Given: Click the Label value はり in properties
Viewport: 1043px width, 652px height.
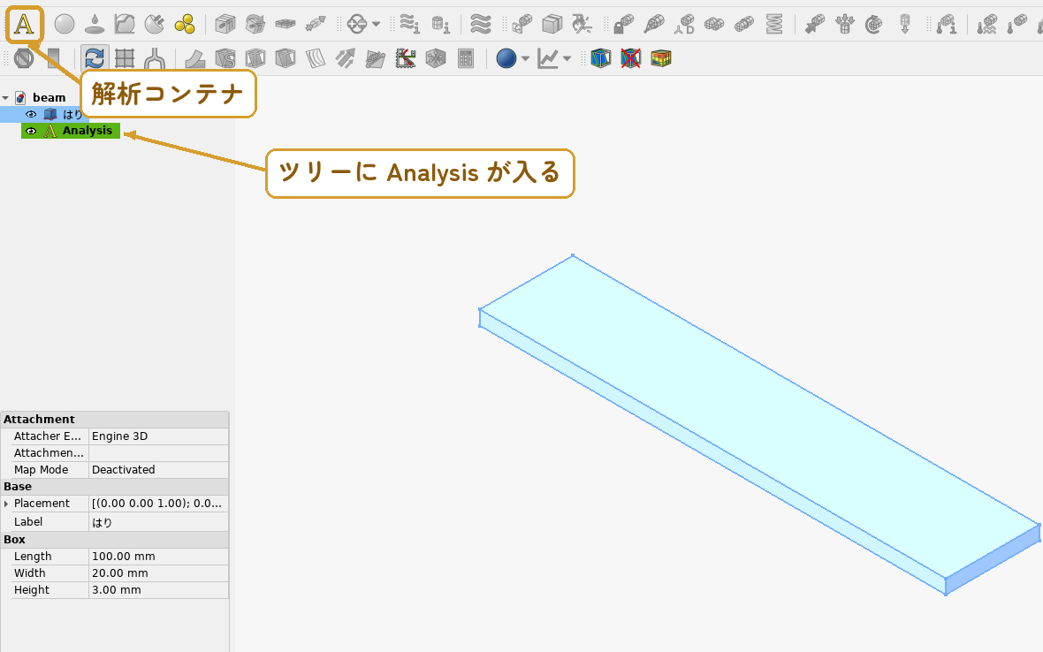Looking at the screenshot, I should pyautogui.click(x=158, y=522).
